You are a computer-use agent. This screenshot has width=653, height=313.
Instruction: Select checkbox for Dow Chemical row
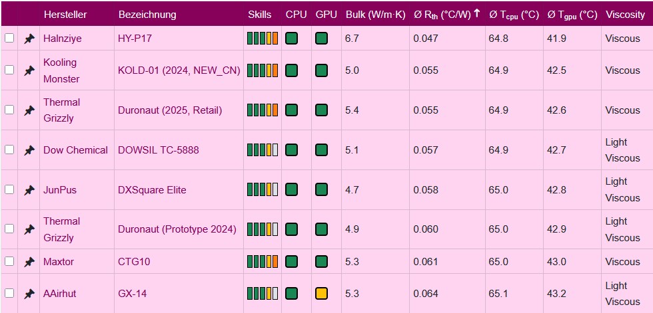[x=9, y=150]
